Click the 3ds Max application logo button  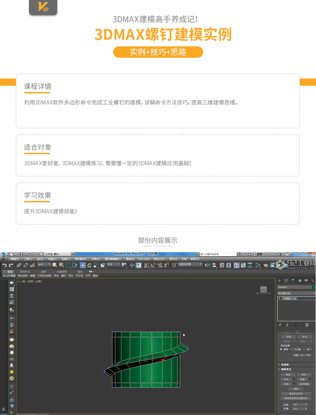coord(3,256)
